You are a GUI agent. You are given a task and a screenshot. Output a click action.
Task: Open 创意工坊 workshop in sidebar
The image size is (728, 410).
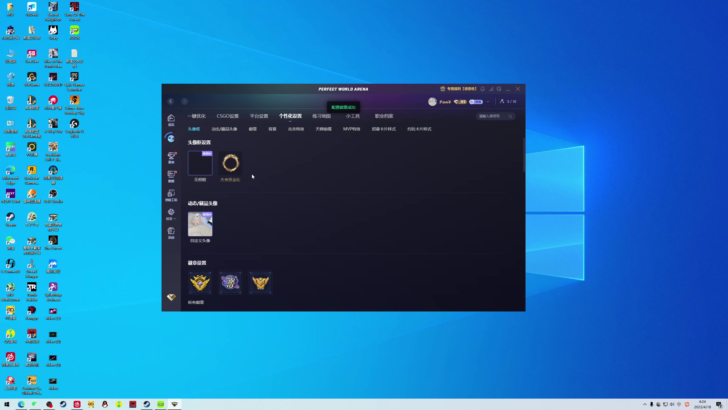[x=171, y=195]
